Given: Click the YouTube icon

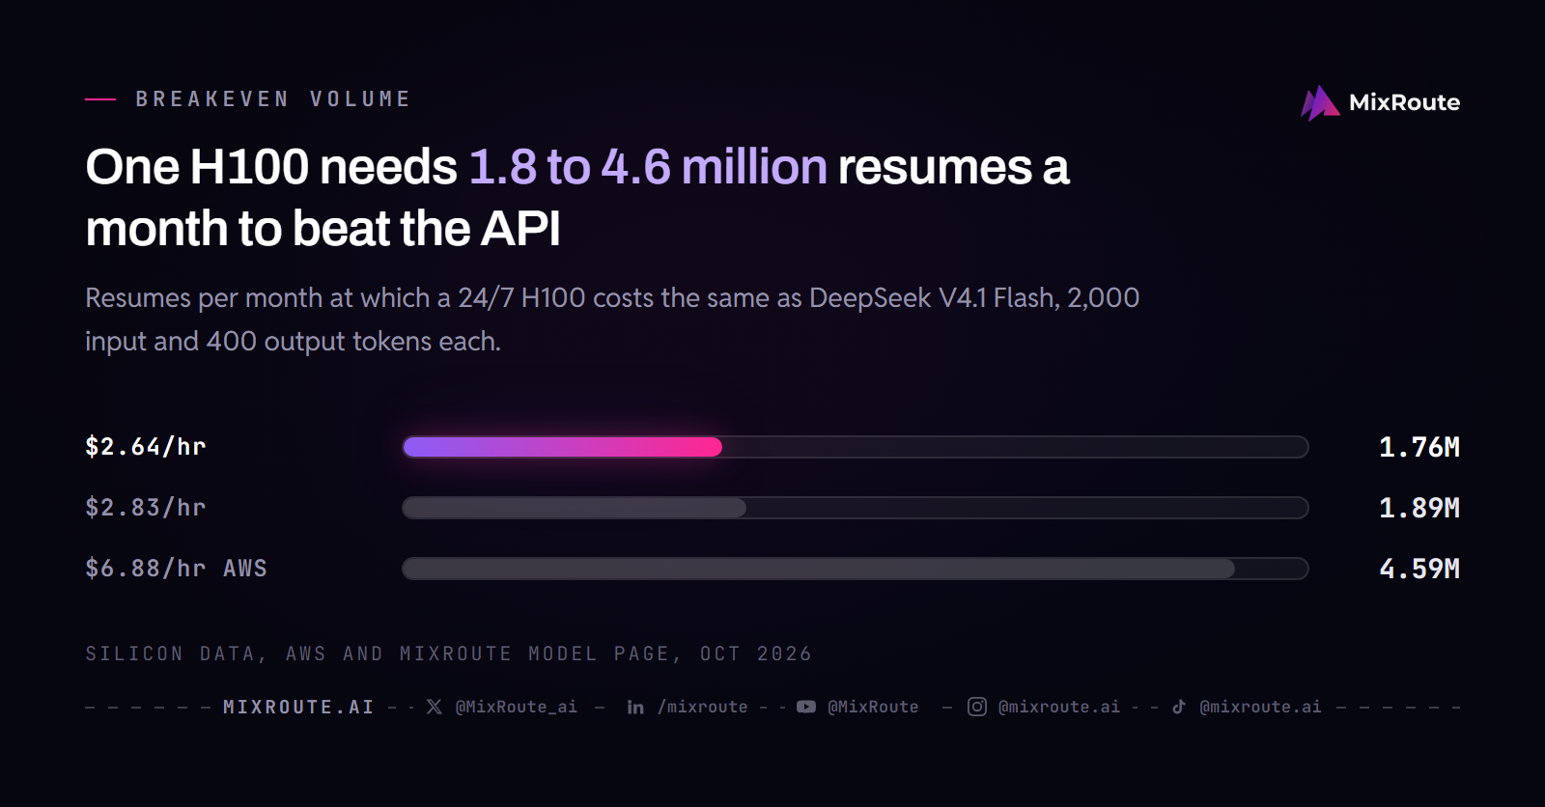Looking at the screenshot, I should [806, 707].
